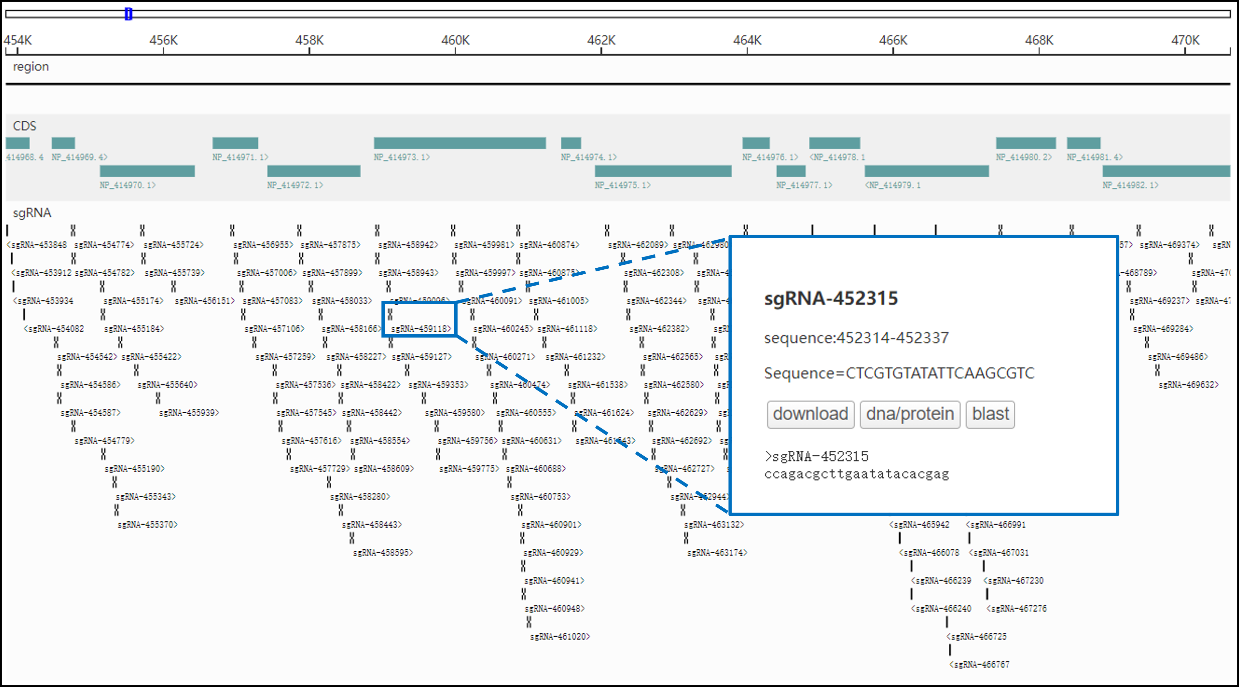Select CDS feature NP_414971.1 bar

[x=235, y=143]
